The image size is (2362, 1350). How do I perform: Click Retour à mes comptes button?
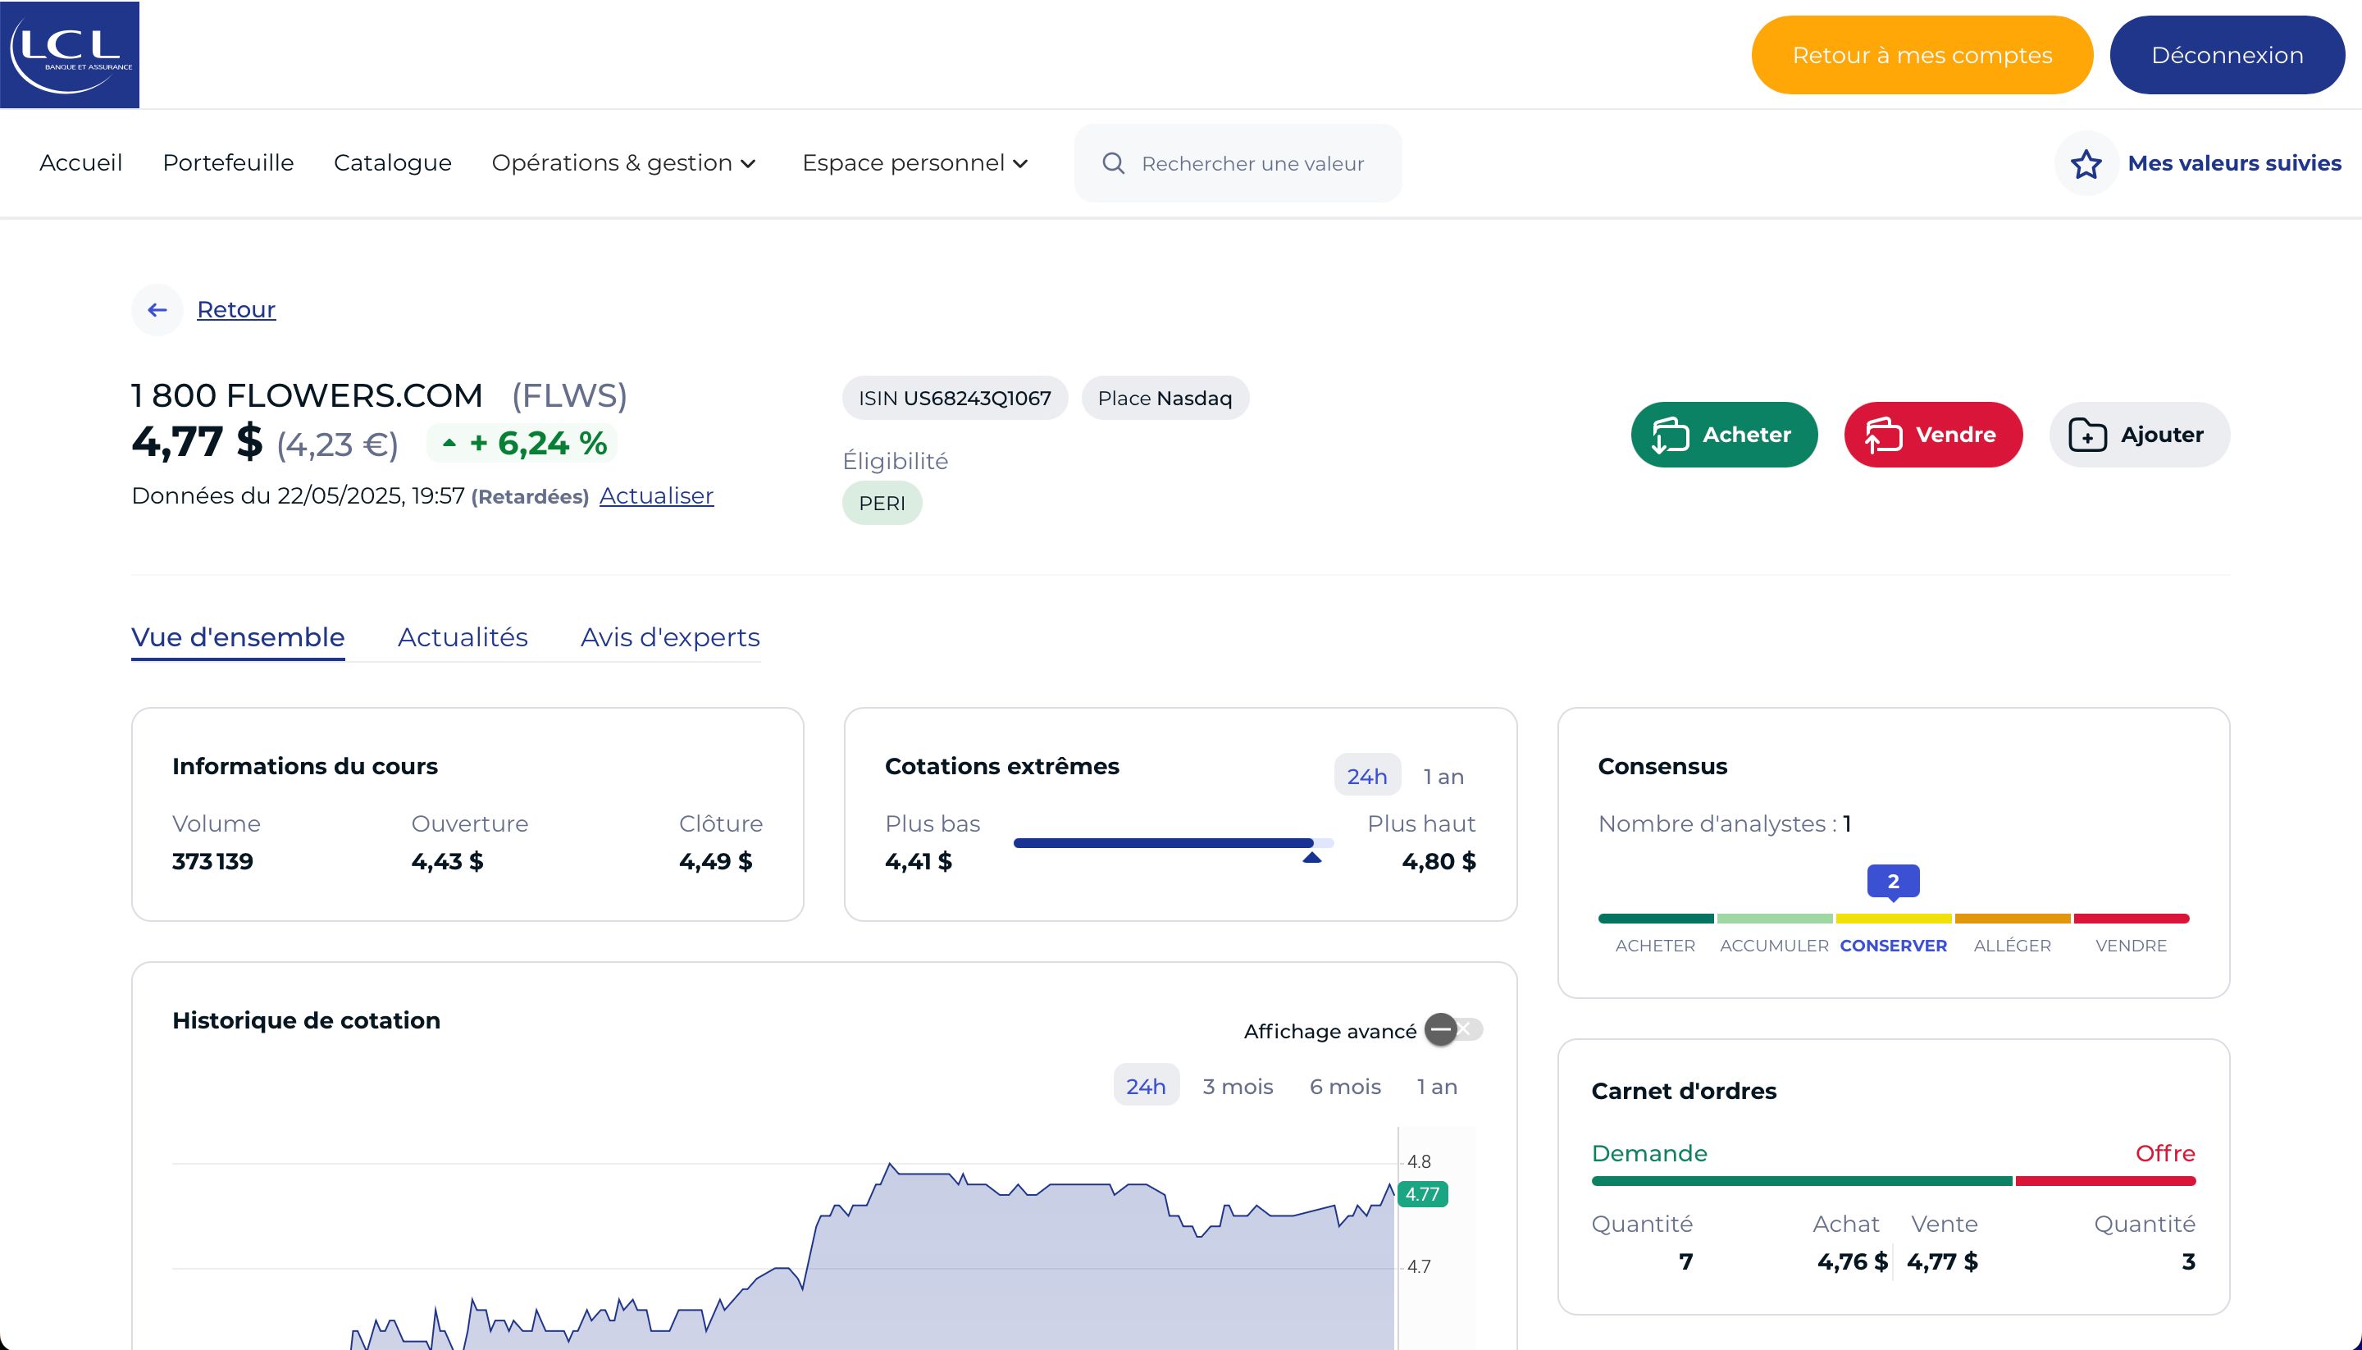point(1922,55)
